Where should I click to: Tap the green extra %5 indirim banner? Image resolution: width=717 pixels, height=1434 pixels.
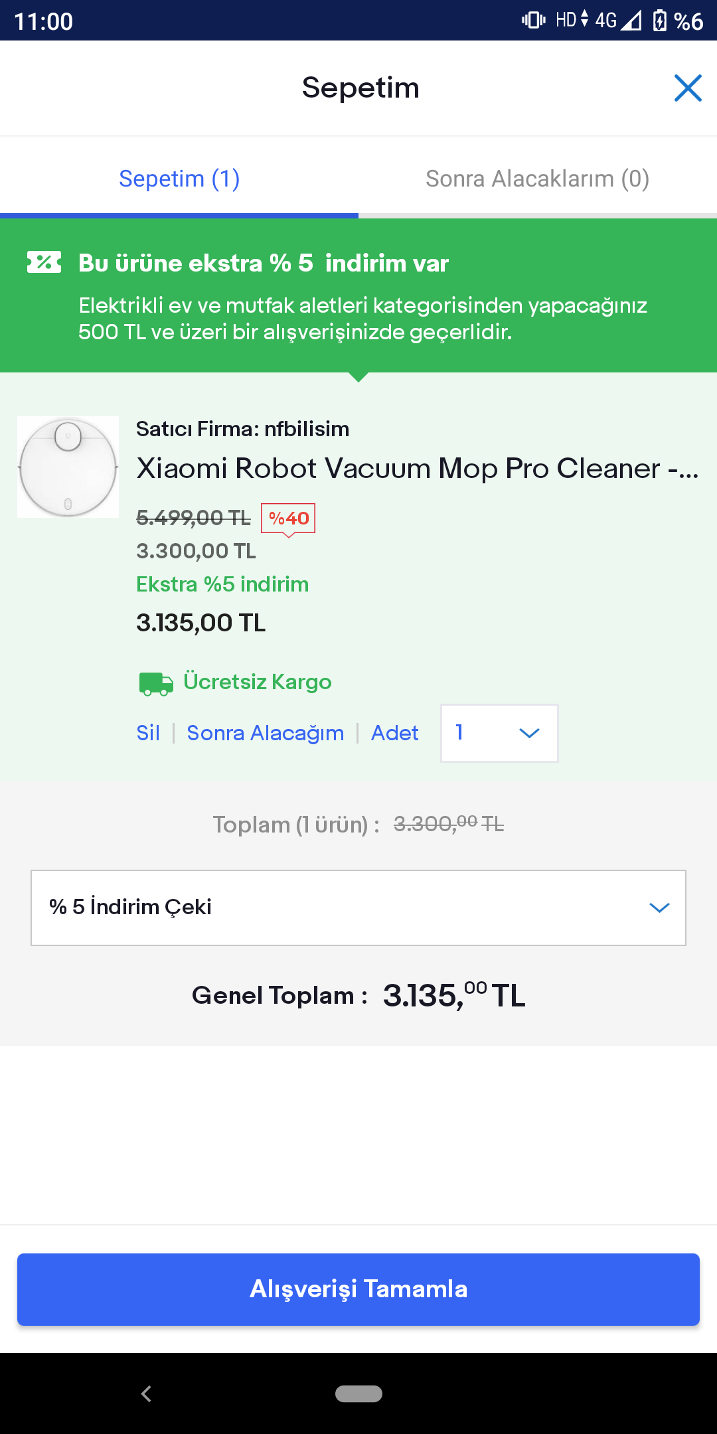(358, 295)
